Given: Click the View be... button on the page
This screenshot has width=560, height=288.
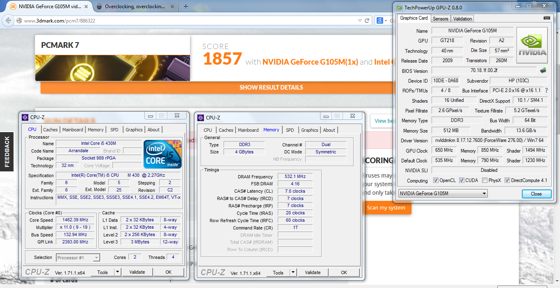Looking at the screenshot, I should (x=384, y=121).
